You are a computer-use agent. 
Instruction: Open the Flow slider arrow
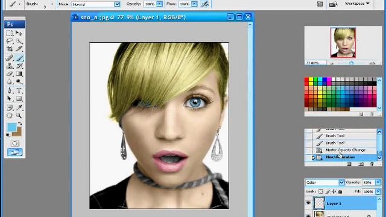click(194, 4)
